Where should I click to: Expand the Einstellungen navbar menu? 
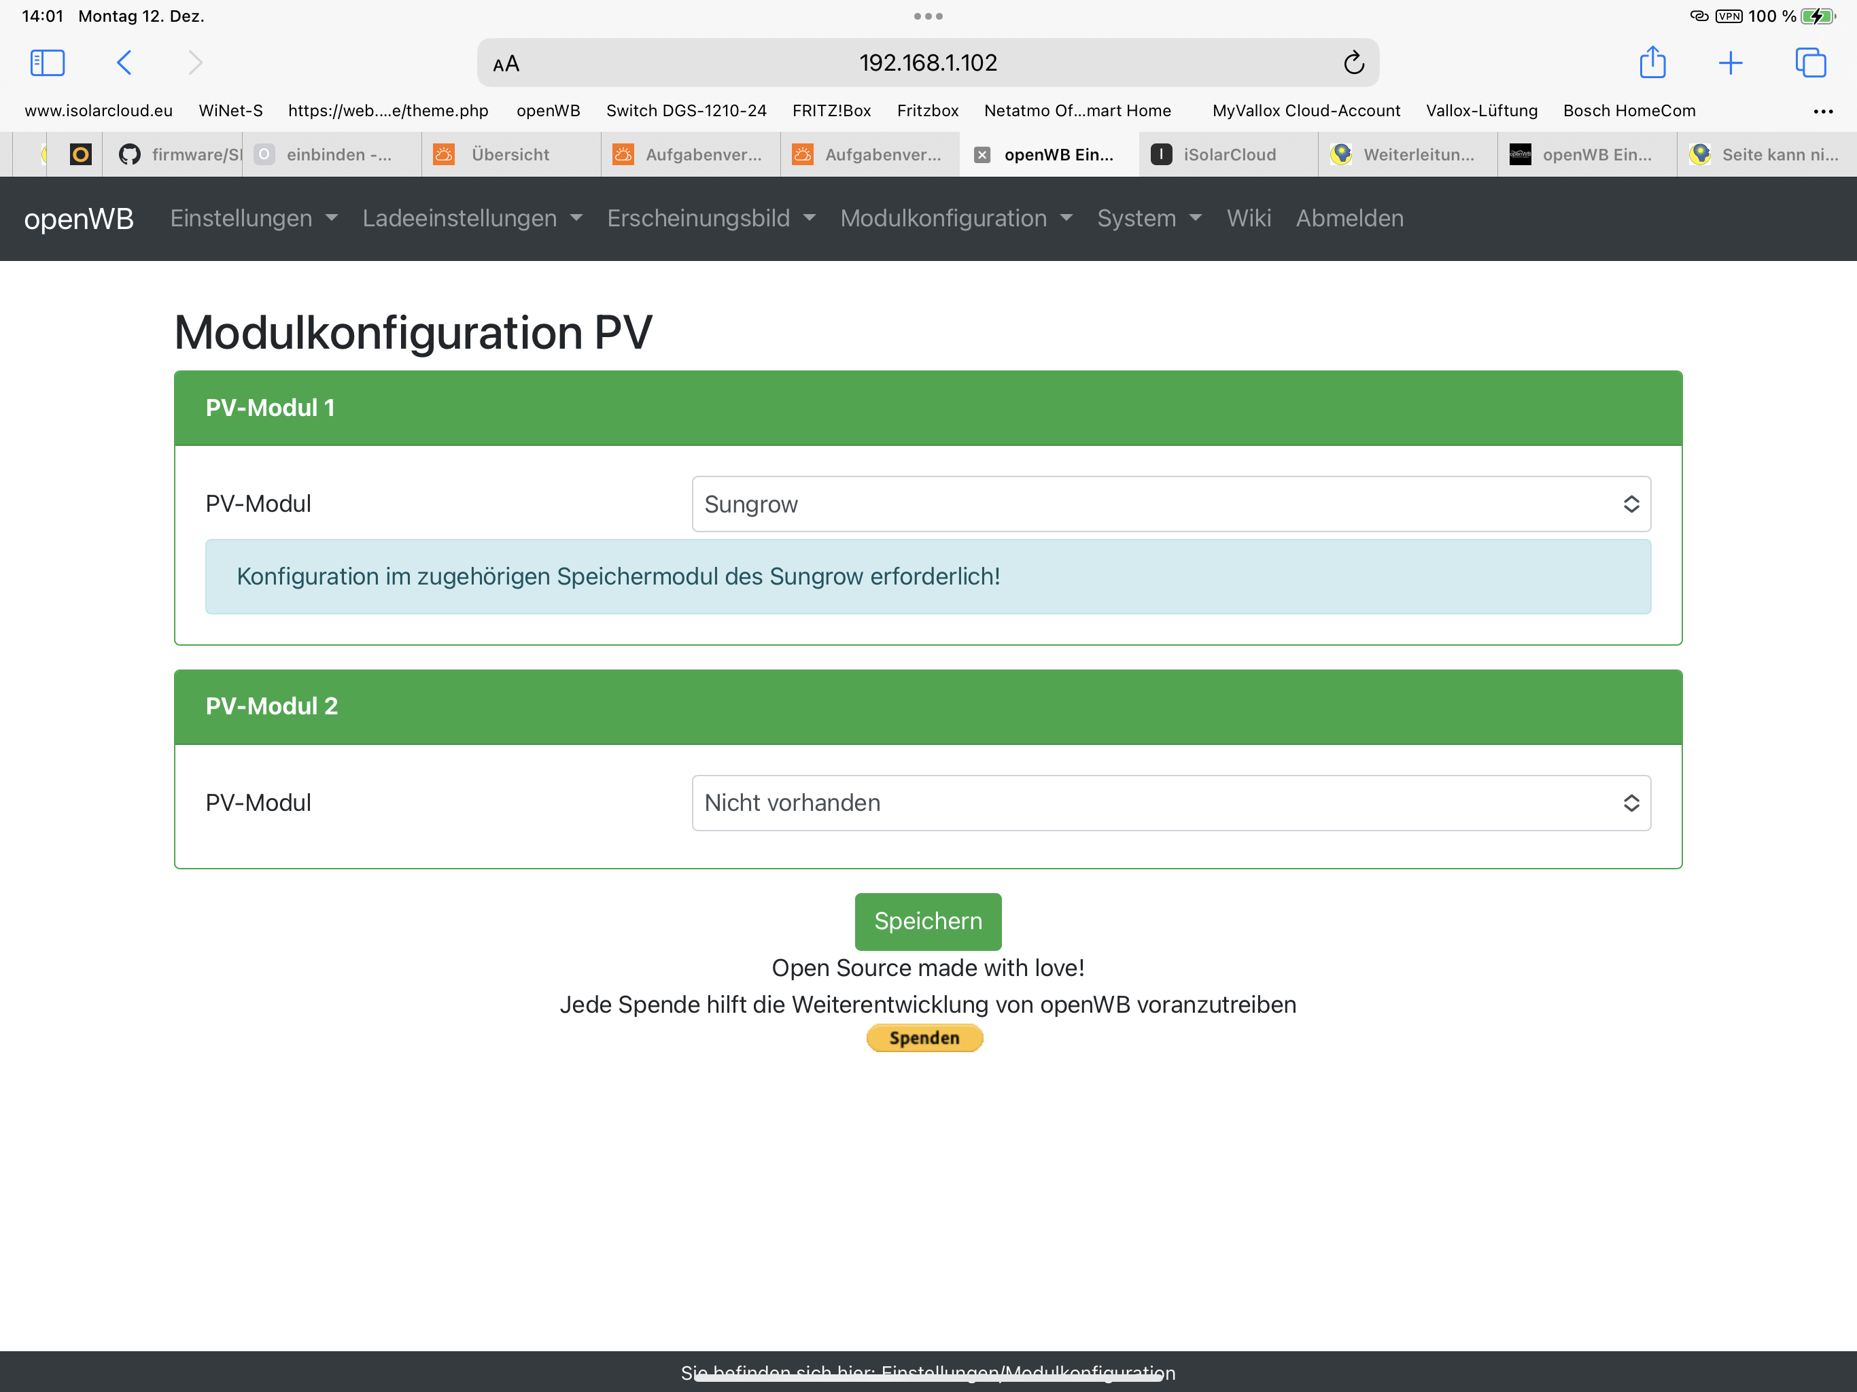tap(254, 218)
